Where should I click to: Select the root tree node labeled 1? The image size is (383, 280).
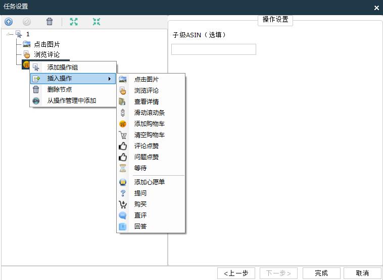28,34
